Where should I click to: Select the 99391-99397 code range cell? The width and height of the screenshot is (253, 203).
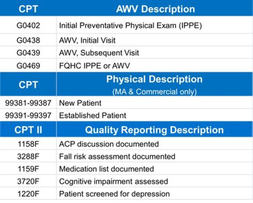click(28, 115)
